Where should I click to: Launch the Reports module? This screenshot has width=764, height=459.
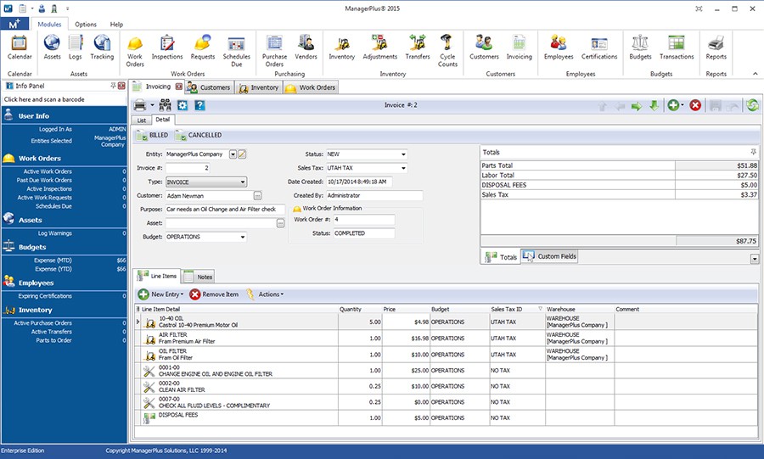coord(716,48)
